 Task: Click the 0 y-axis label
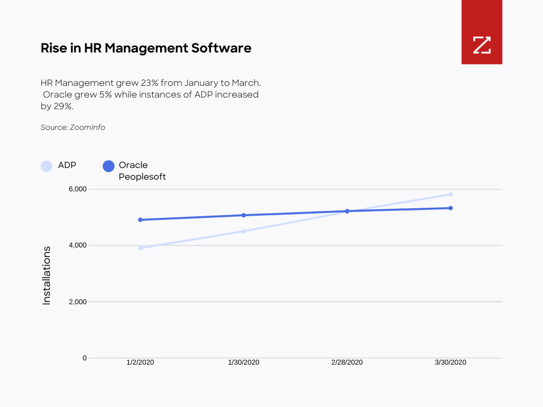click(x=84, y=358)
